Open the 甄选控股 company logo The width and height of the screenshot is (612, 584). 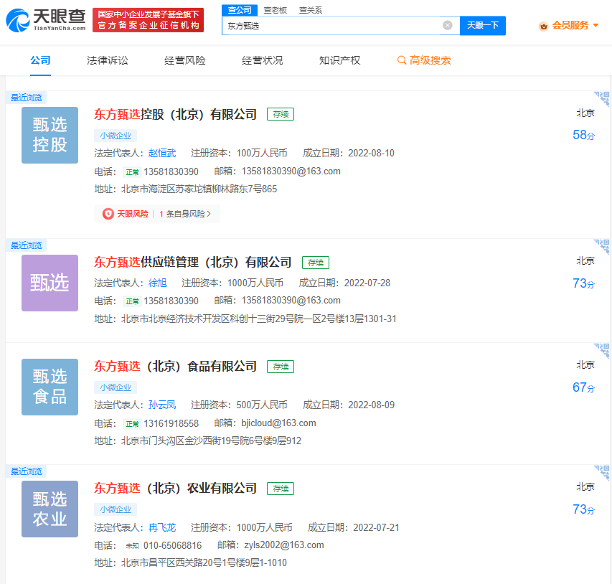[x=50, y=135]
